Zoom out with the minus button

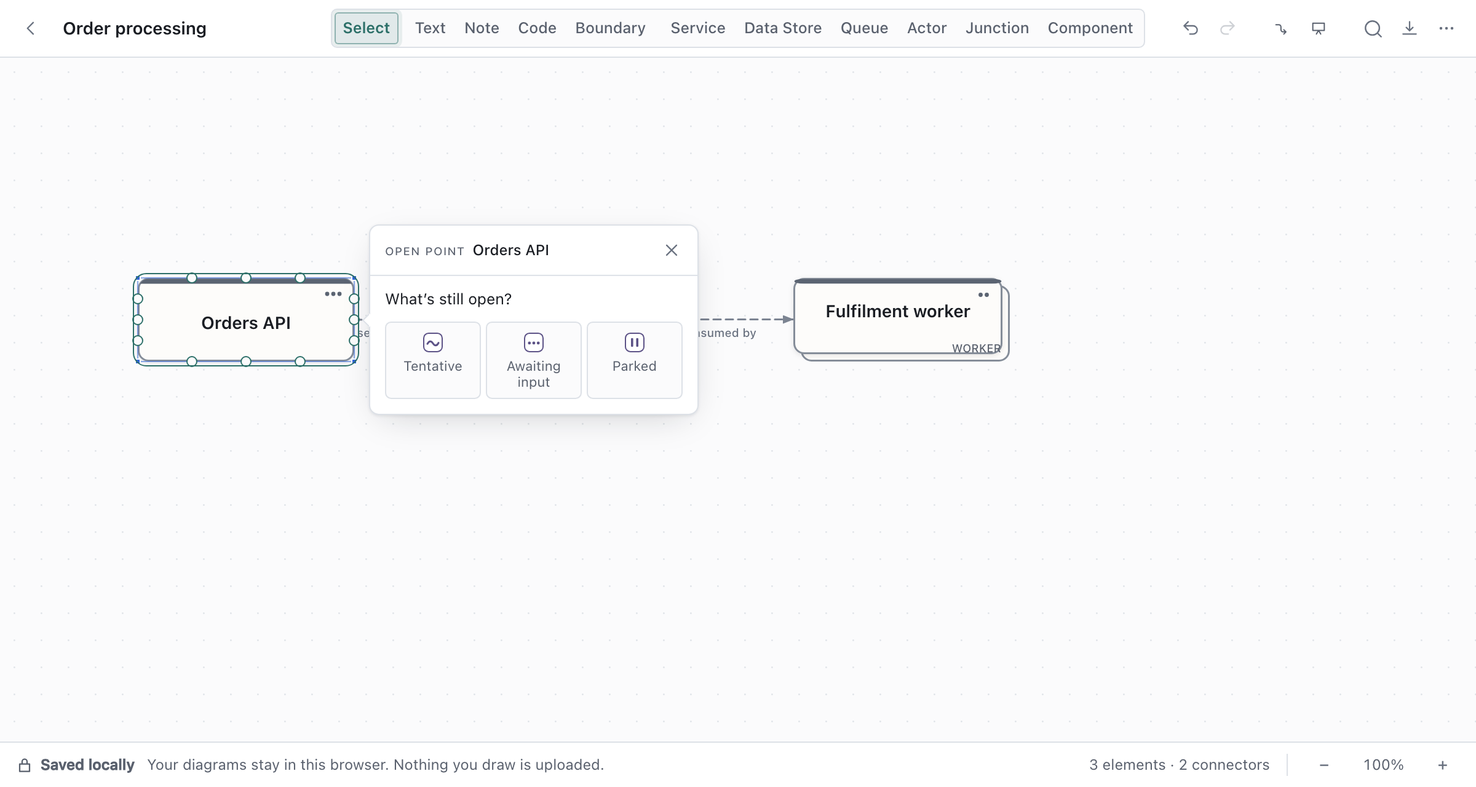[x=1324, y=765]
